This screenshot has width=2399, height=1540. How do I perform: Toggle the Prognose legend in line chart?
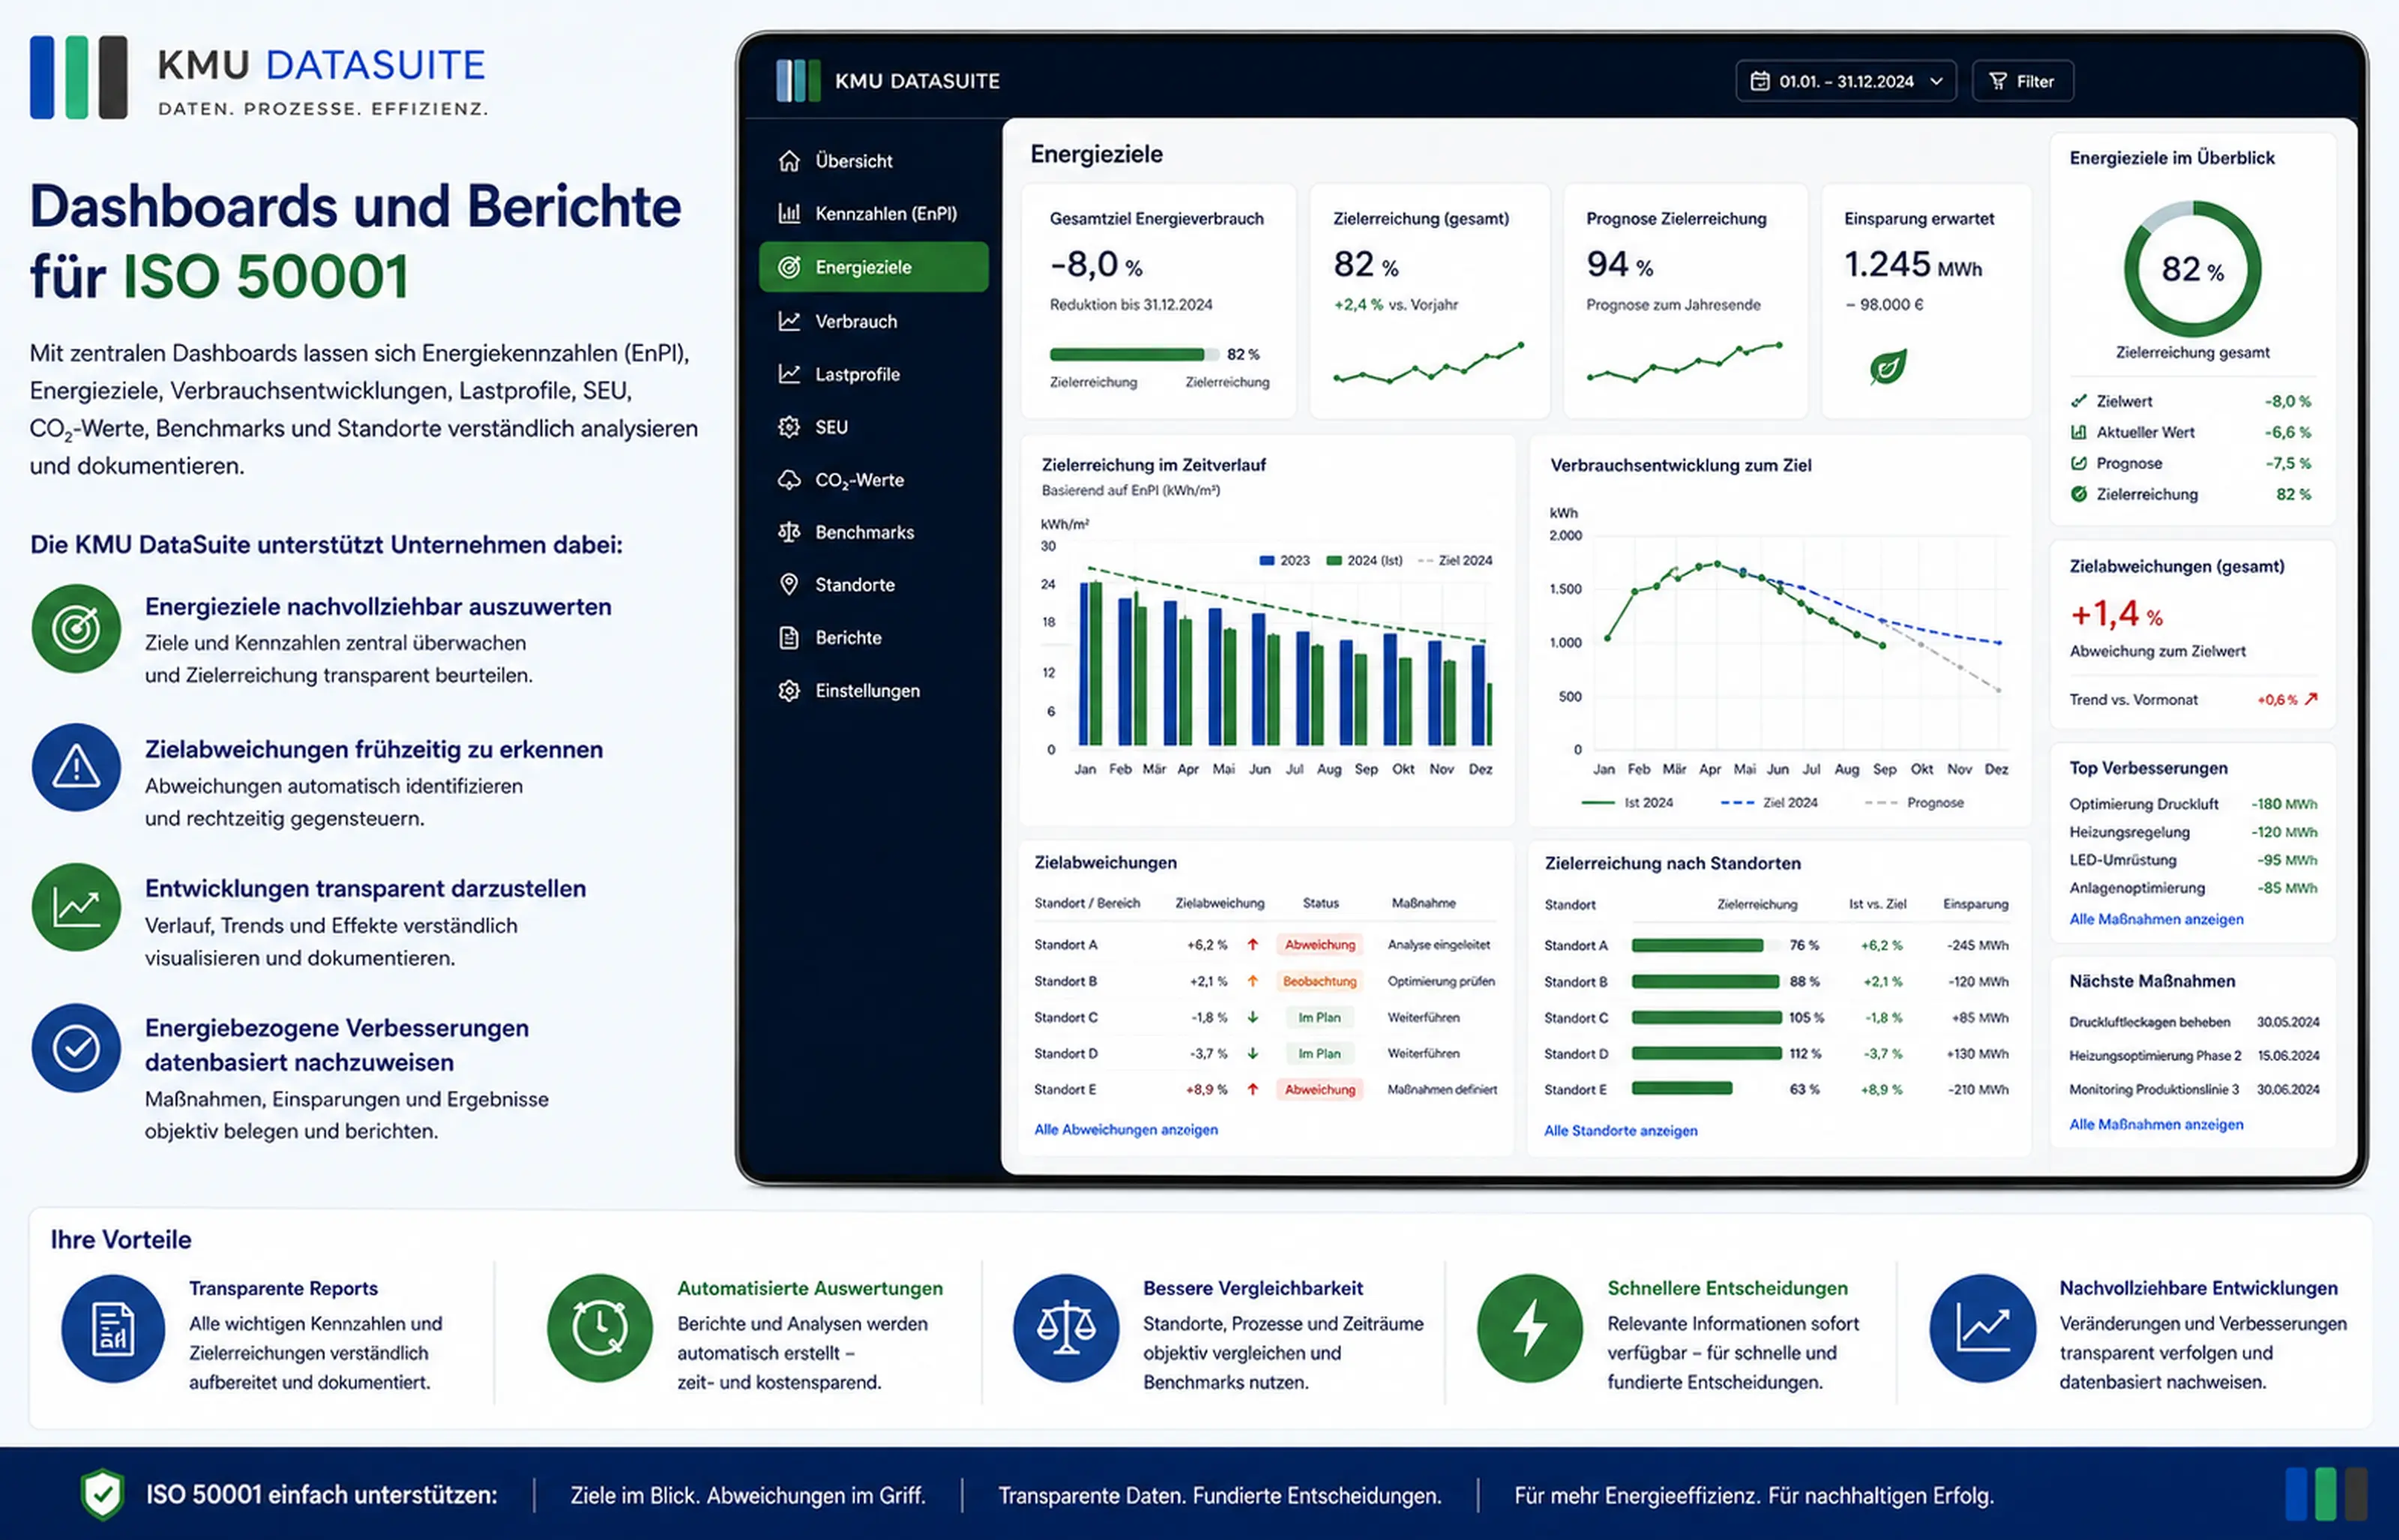point(1914,803)
